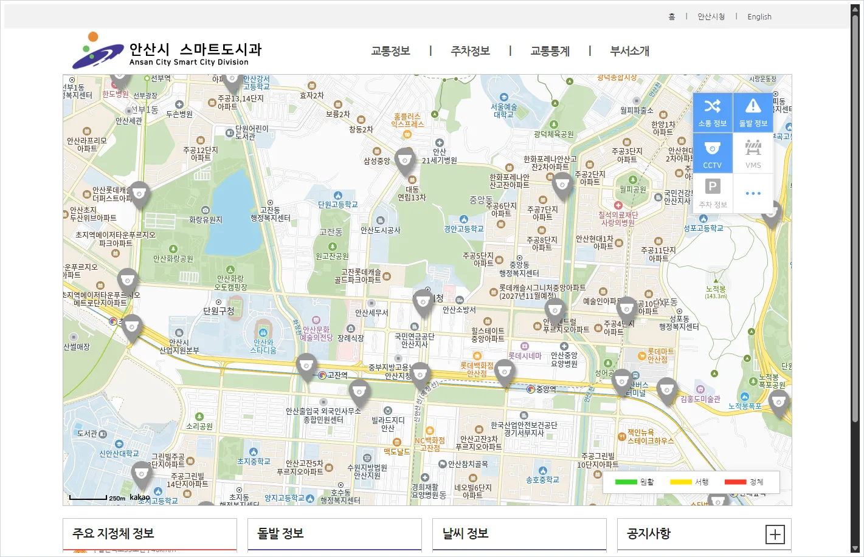The height and width of the screenshot is (557, 864).
Task: Click the 단원구청 label on map
Action: click(218, 310)
